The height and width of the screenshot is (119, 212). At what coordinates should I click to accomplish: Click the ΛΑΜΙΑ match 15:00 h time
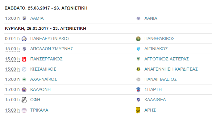pyautogui.click(x=12, y=18)
